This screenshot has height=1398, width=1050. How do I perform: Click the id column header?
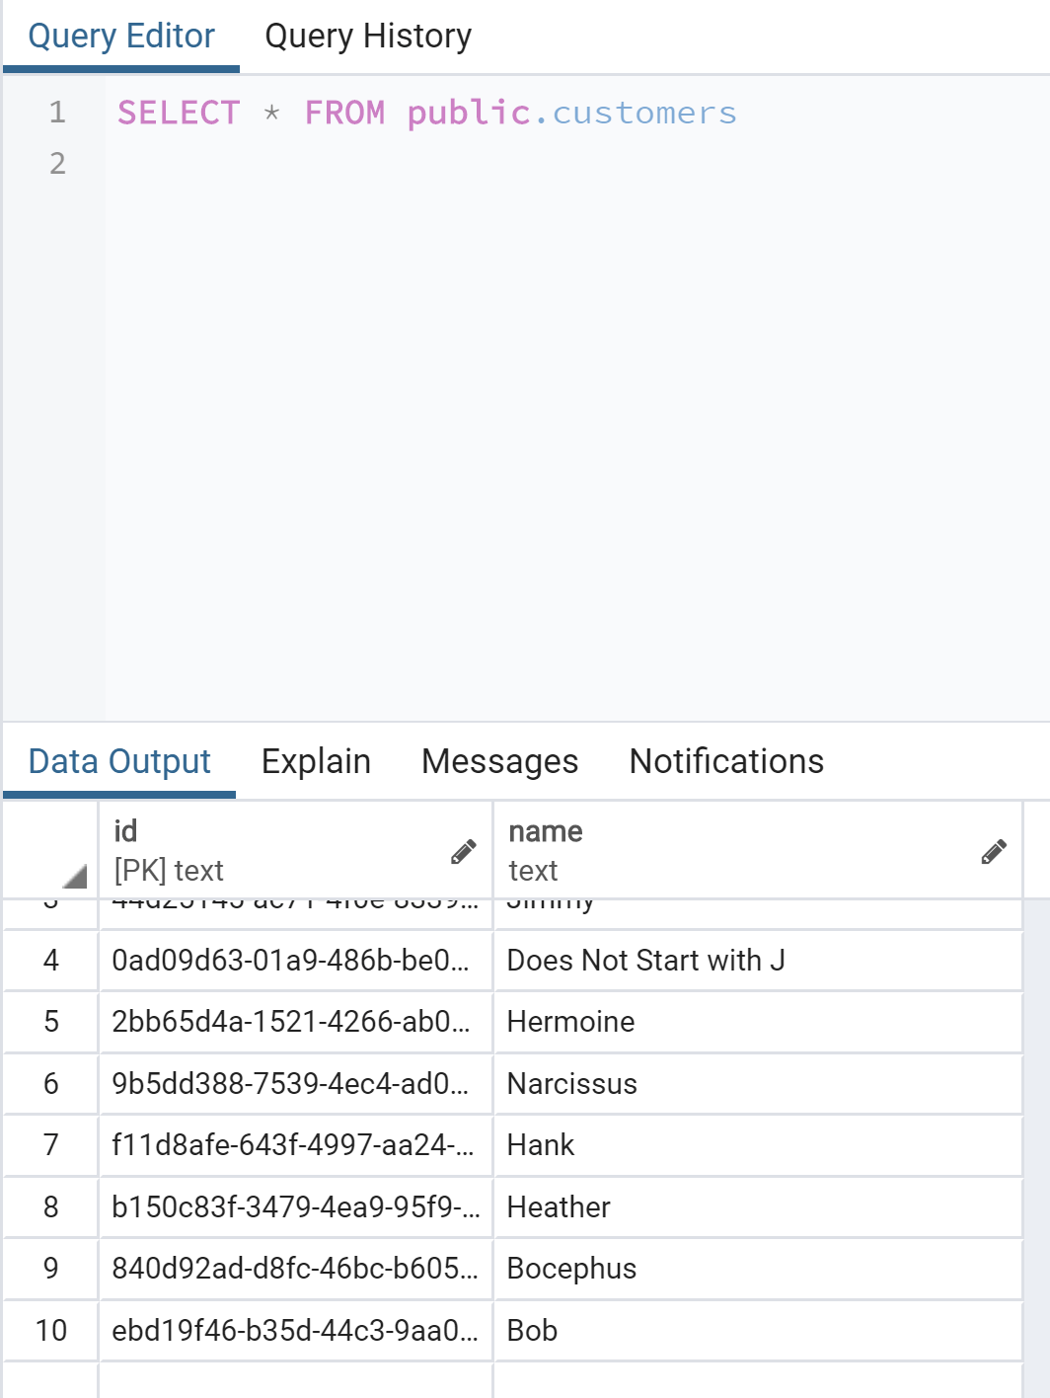[276, 850]
